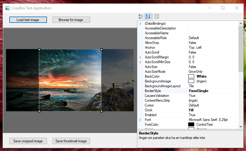Click the Enabled value True
This screenshot has width=246, height=151.
click(192, 115)
